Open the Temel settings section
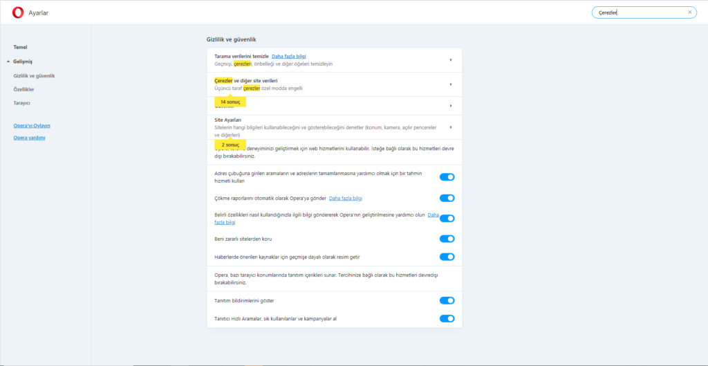 click(20, 46)
